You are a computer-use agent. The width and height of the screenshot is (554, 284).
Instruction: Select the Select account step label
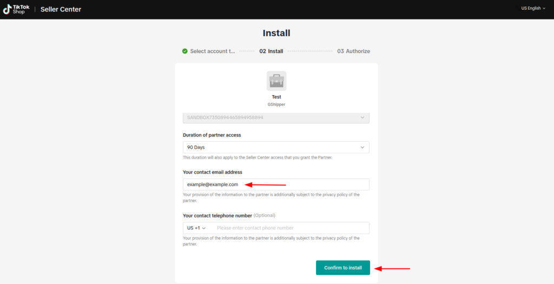click(x=212, y=51)
